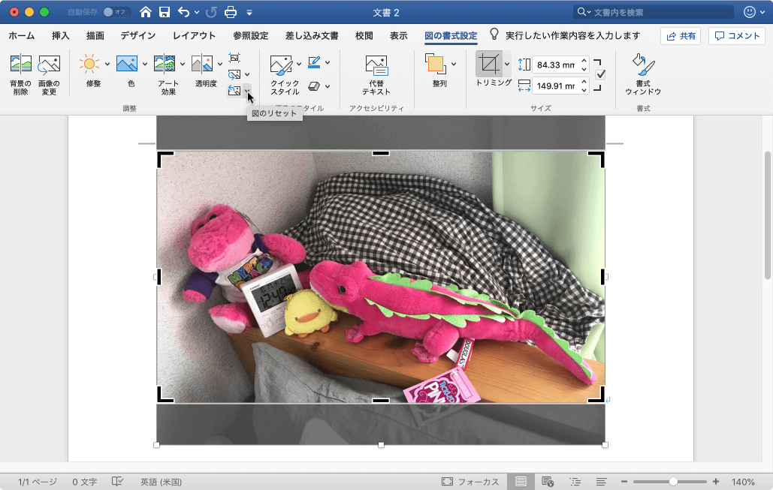Switch to Draft view icon
773x490 pixels.
601,482
